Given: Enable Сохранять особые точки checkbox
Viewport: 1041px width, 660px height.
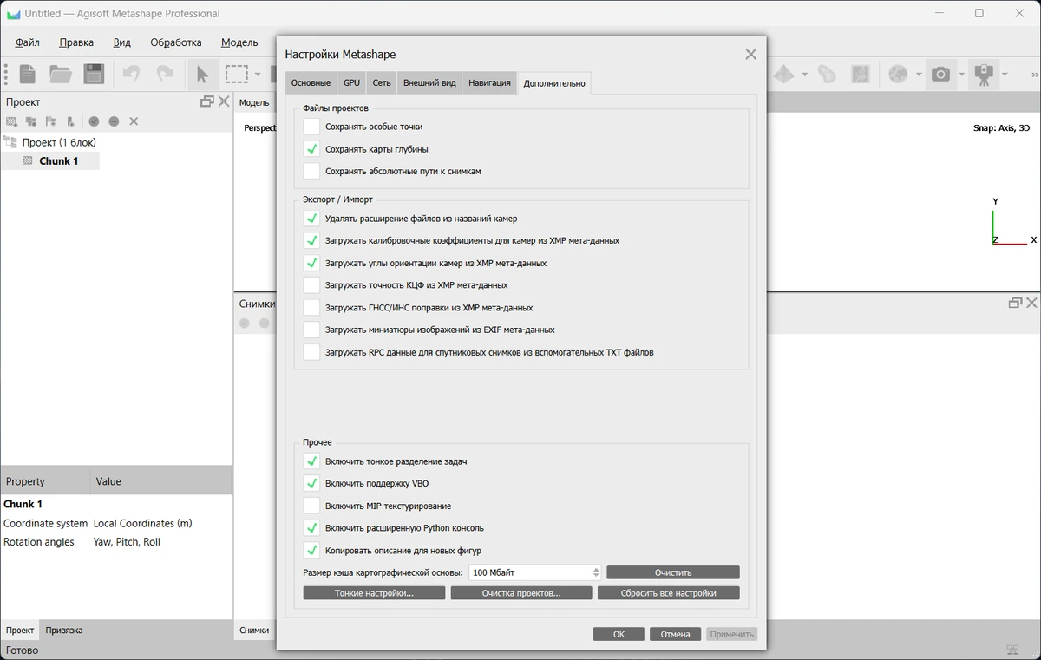Looking at the screenshot, I should coord(311,127).
